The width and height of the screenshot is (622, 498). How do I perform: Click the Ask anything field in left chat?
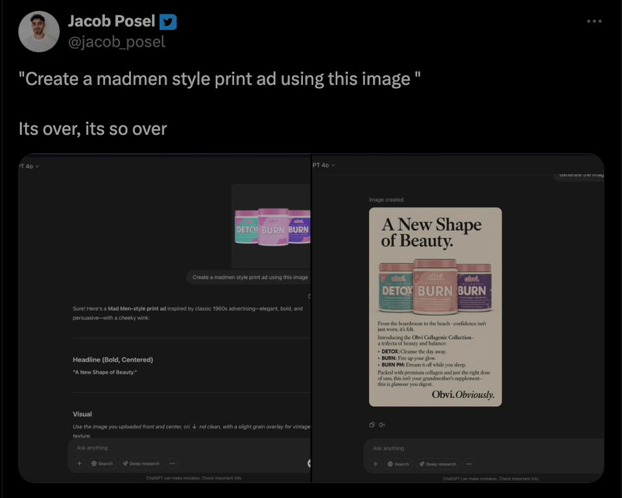click(x=189, y=447)
